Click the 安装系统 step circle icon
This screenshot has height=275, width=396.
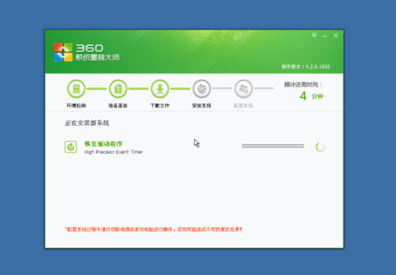coord(201,89)
